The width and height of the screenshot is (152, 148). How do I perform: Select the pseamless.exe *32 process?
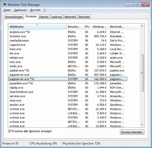[x=68, y=83]
